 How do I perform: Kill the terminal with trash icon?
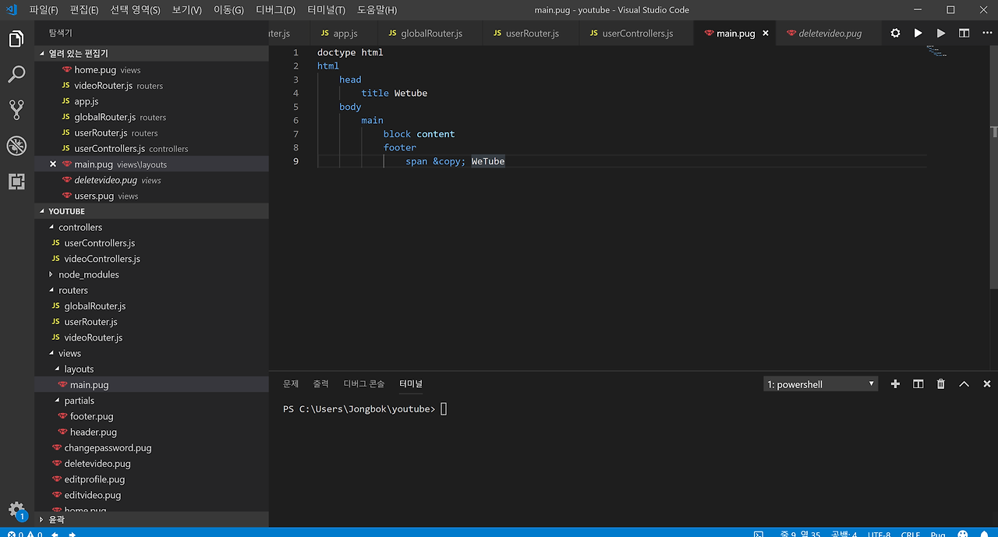click(x=941, y=384)
